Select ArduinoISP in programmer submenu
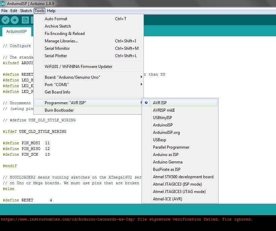 [x=180, y=125]
